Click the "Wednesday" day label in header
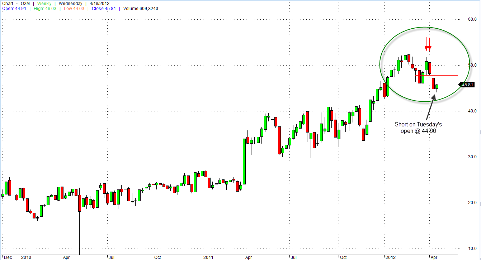 point(70,4)
